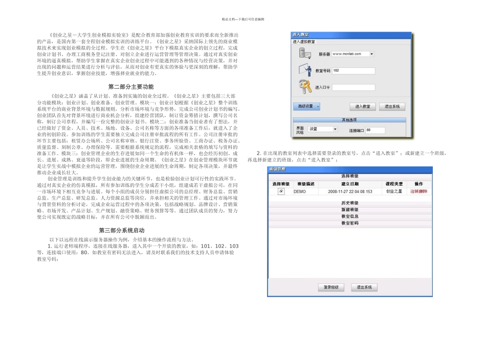The width and height of the screenshot is (486, 343).
Task: Click the 其他选项 section header
Action: tap(349, 120)
